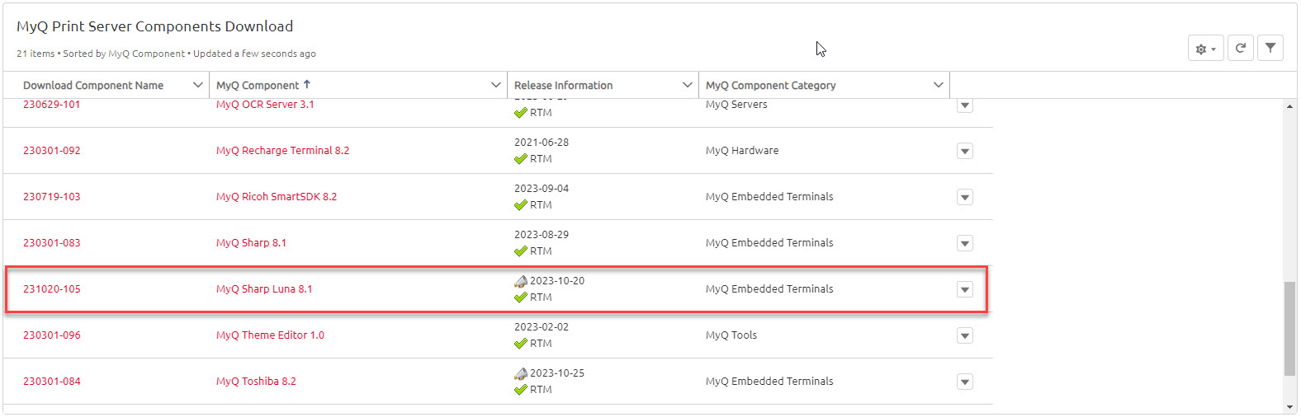The width and height of the screenshot is (1301, 417).
Task: Open MyQ Sharp 8.1 component link
Action: 252,243
